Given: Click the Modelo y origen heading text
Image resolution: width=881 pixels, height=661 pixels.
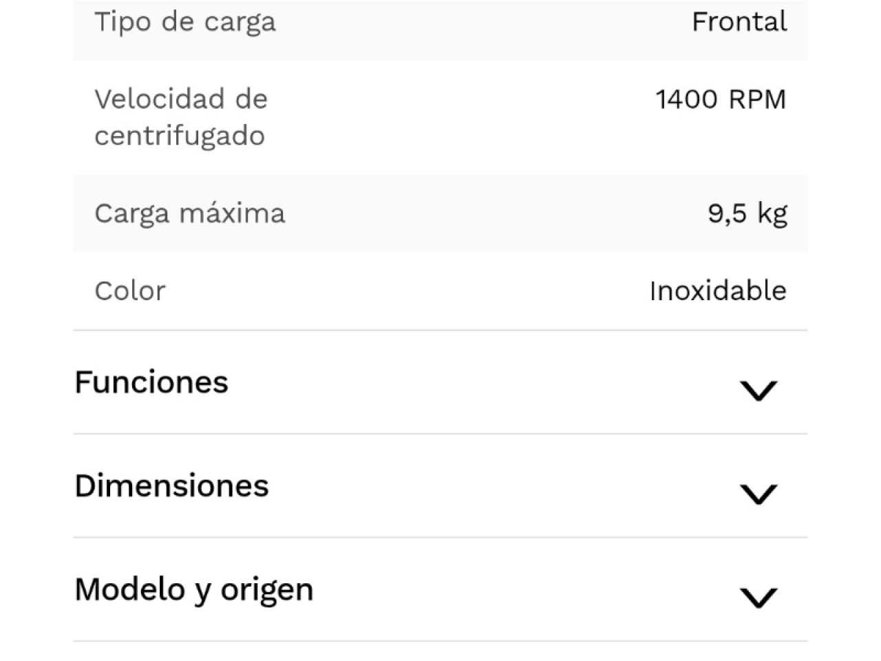Looking at the screenshot, I should click(x=194, y=589).
